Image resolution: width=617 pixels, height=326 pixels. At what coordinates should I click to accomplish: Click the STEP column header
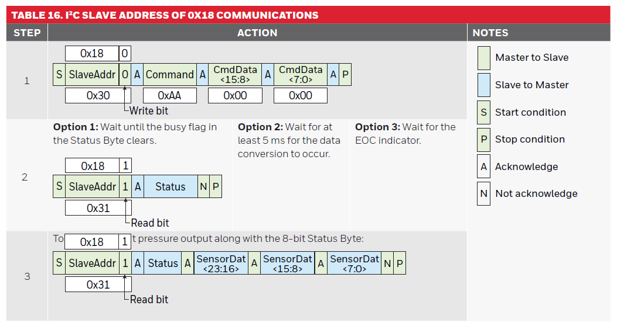[x=27, y=33]
